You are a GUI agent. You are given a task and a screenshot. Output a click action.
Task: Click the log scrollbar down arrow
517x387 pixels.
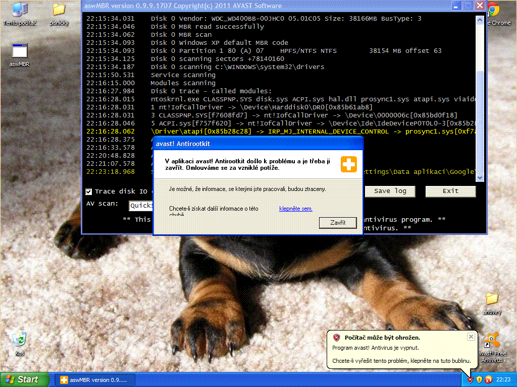point(480,177)
